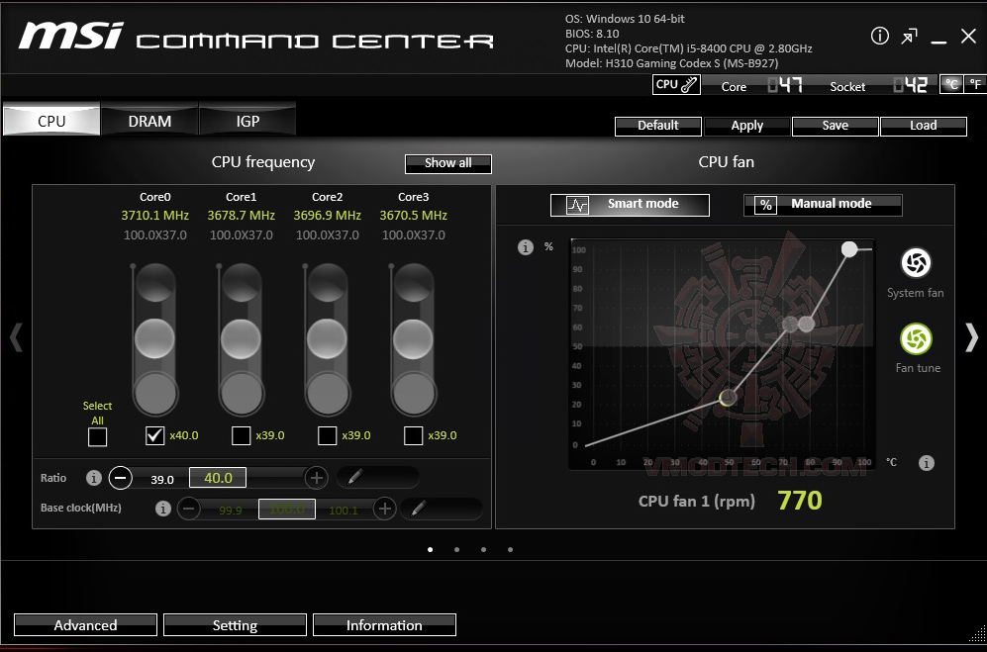Open the DRAM tab
This screenshot has width=987, height=652.
[149, 120]
